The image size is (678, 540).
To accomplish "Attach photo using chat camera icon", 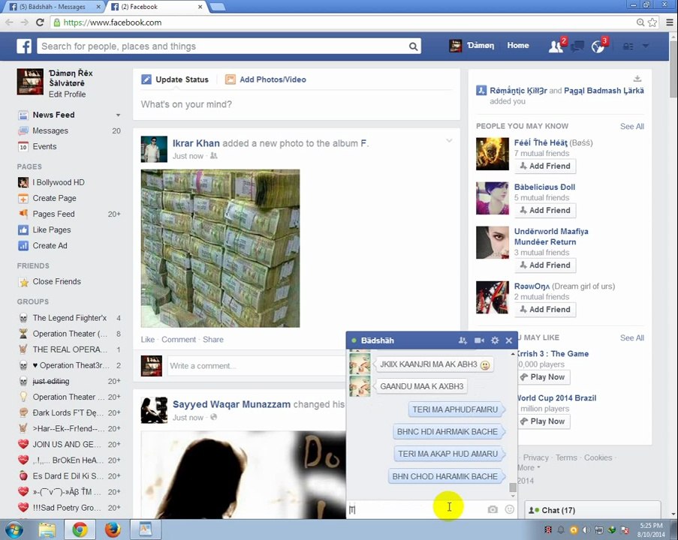I will [x=493, y=509].
